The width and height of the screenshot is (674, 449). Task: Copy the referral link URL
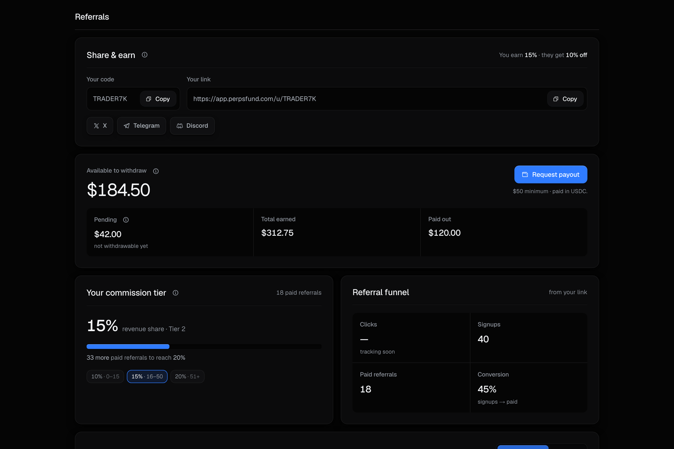pos(565,99)
